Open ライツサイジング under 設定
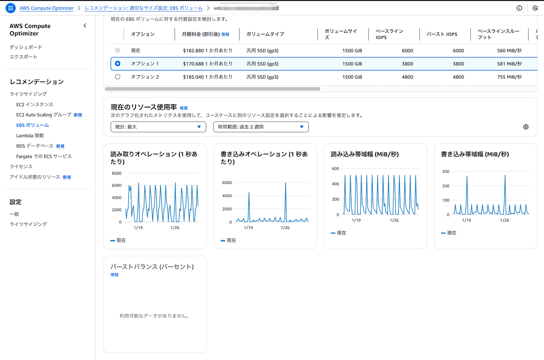This screenshot has width=544, height=360. [28, 224]
